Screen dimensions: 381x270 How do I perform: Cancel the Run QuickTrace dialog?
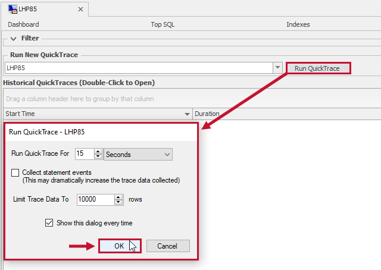tap(168, 246)
